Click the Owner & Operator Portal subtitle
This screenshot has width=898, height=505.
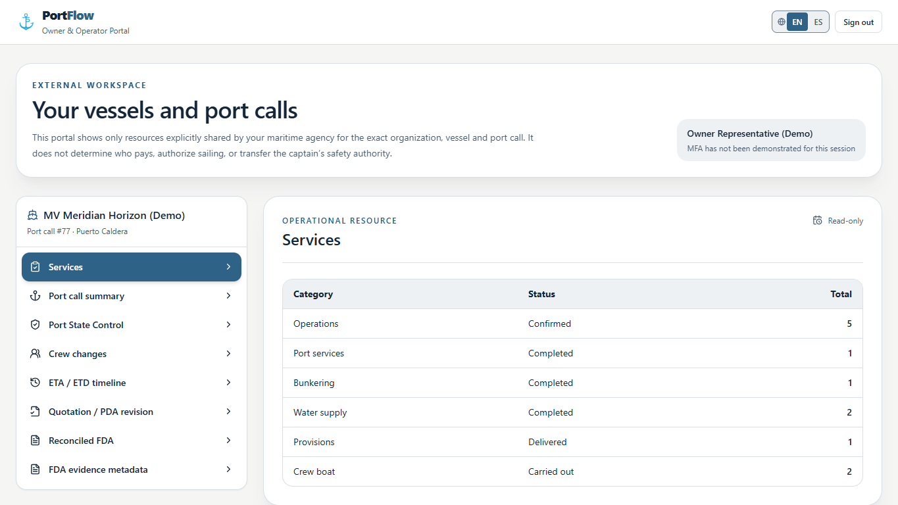pyautogui.click(x=86, y=31)
